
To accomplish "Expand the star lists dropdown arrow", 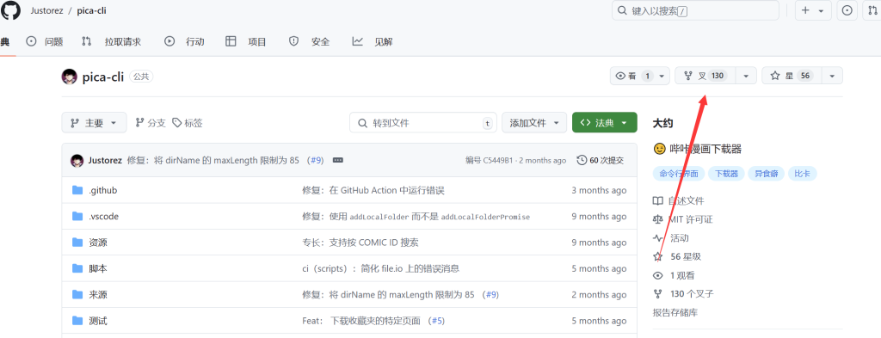I will 832,76.
